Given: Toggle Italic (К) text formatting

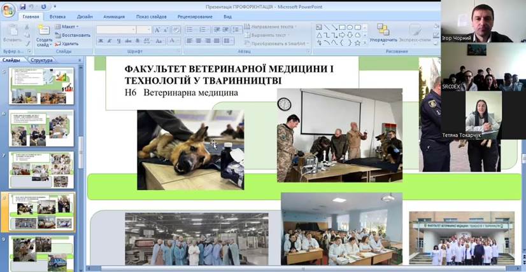Looking at the screenshot, I should 109,41.
